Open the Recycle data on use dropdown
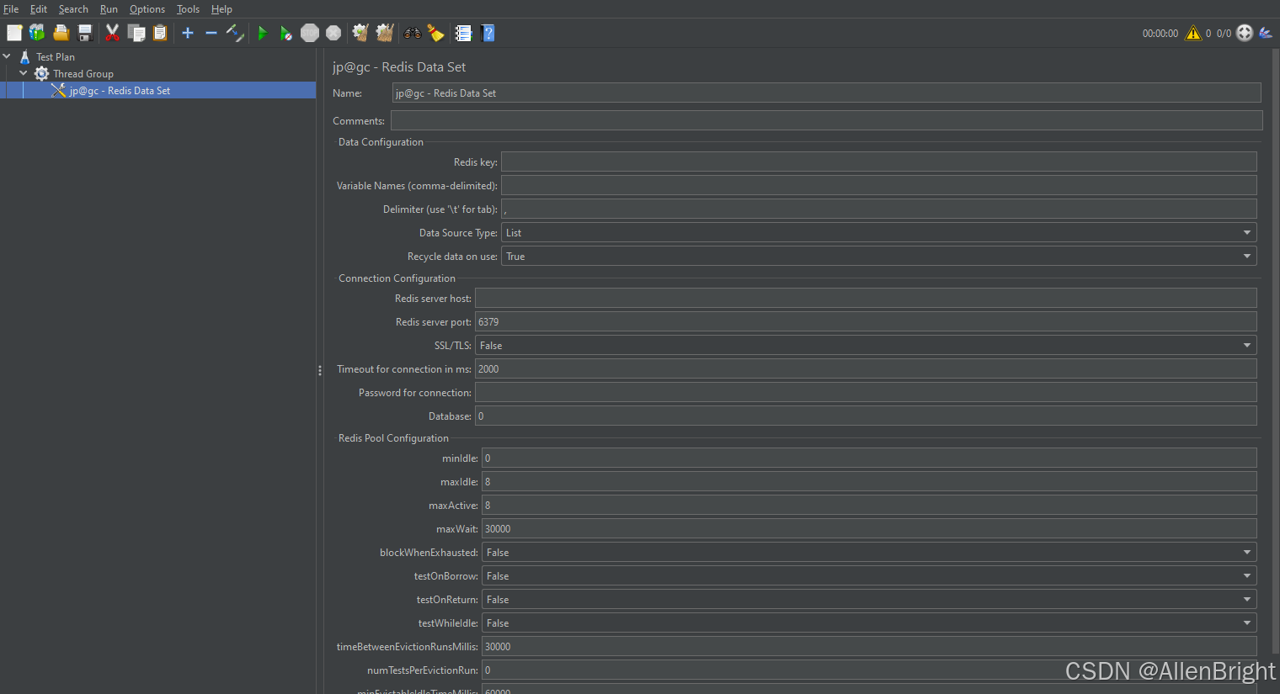1280x694 pixels. point(879,257)
